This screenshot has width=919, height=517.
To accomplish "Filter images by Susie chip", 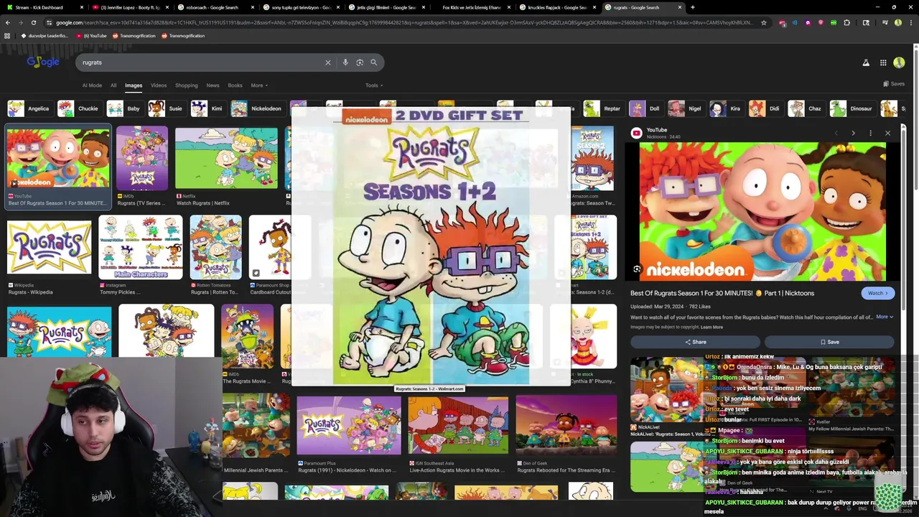I will coord(166,108).
